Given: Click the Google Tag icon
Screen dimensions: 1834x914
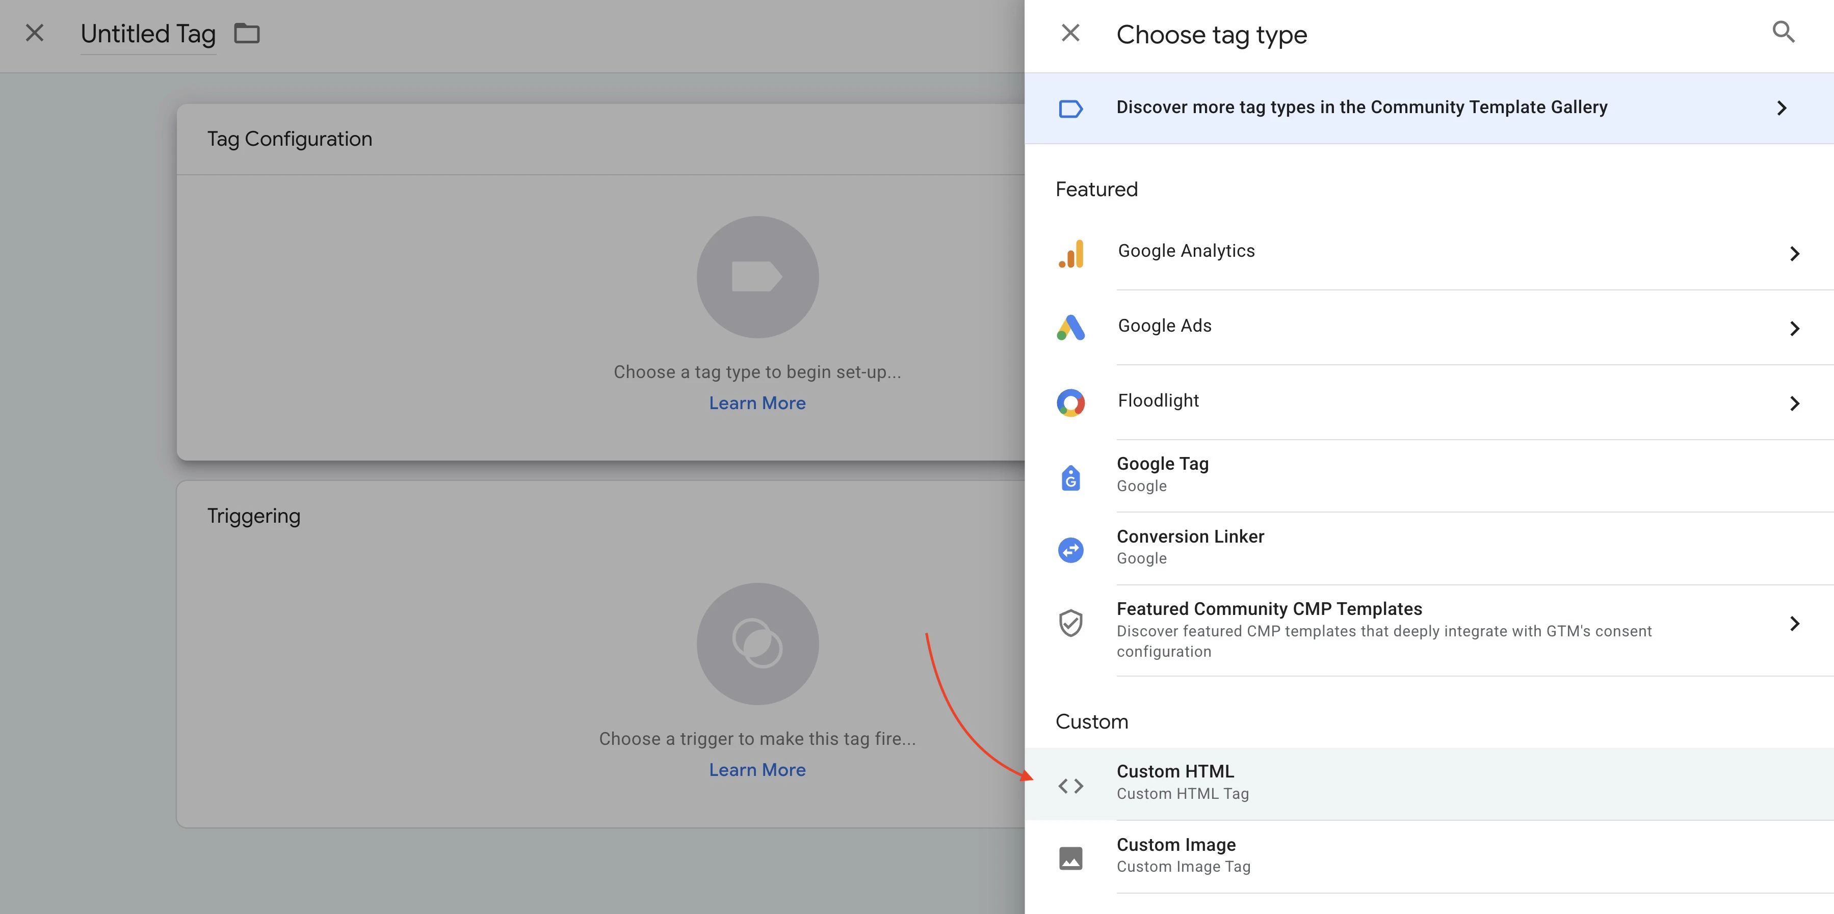Looking at the screenshot, I should (x=1071, y=478).
